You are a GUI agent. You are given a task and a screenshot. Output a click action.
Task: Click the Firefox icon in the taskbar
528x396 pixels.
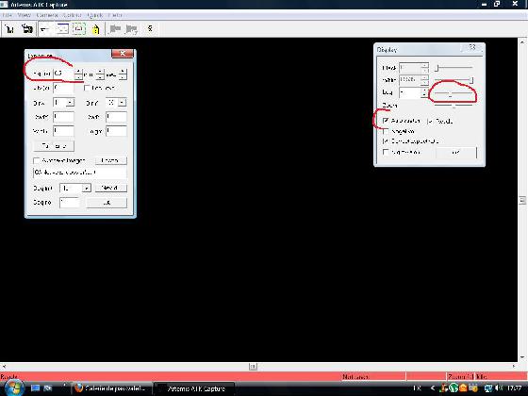point(78,388)
